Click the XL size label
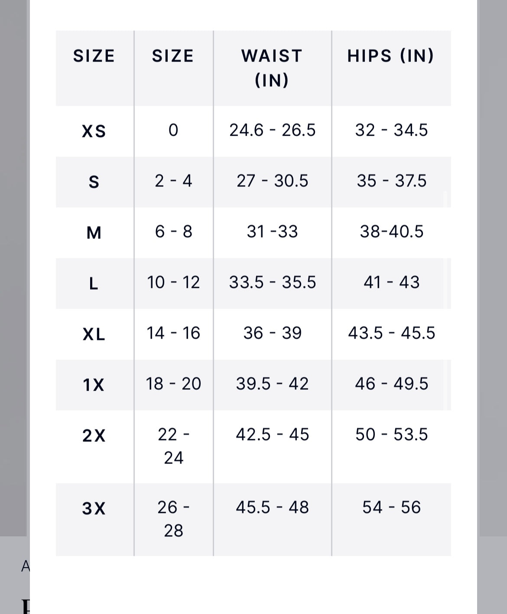 94,334
